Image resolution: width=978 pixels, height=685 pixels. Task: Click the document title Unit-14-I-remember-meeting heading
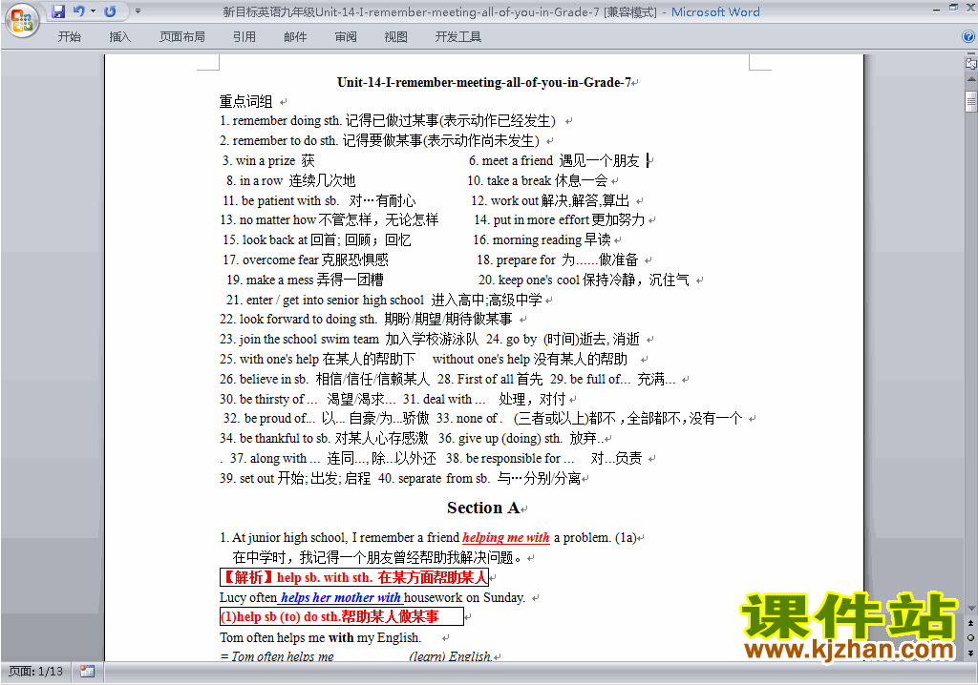[x=484, y=82]
